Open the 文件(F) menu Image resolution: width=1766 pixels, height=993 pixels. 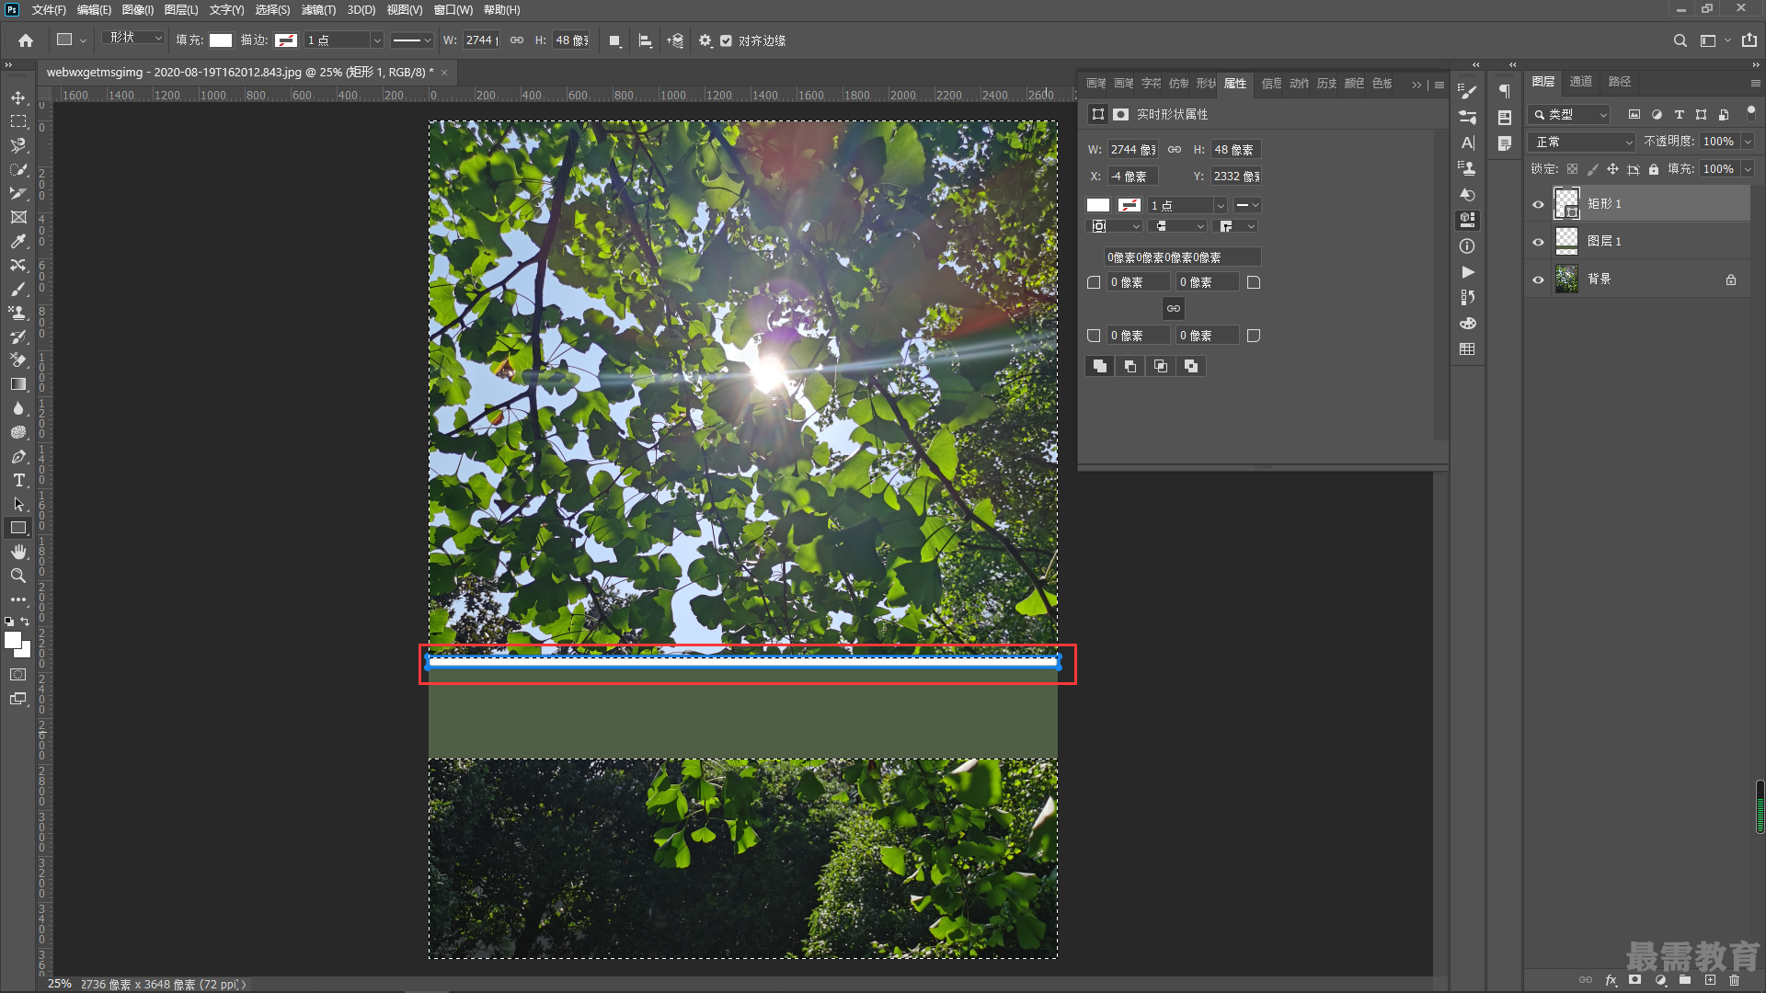pos(49,10)
